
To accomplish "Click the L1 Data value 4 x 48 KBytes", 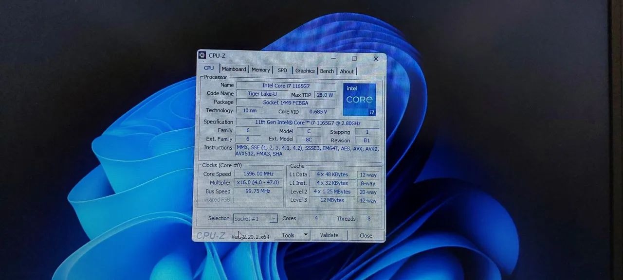I will (332, 175).
